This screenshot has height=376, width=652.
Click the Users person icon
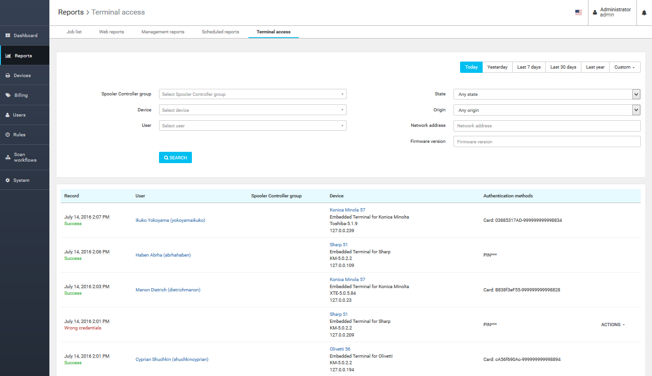tap(8, 115)
